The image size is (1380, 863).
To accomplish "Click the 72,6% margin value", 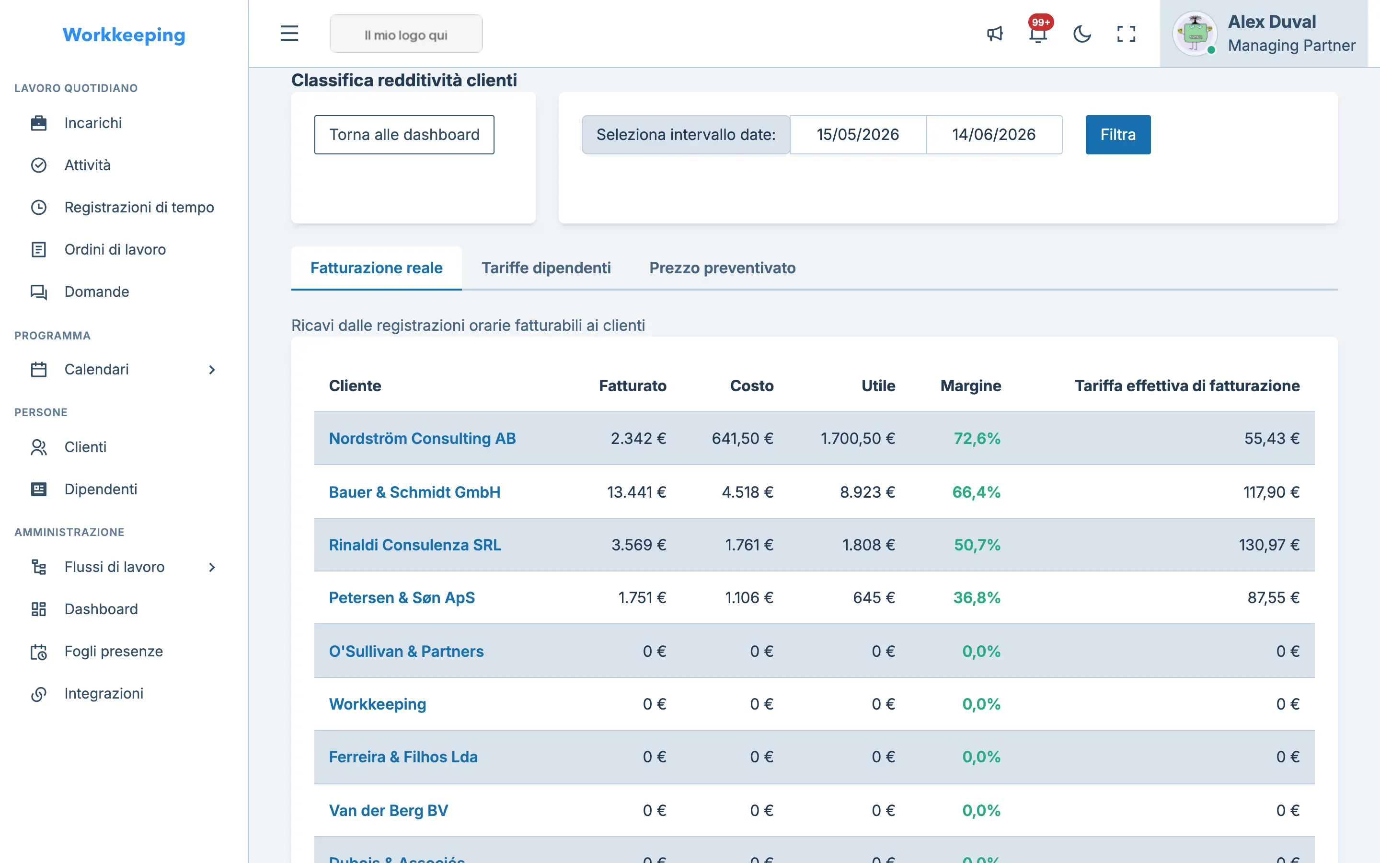I will (977, 438).
